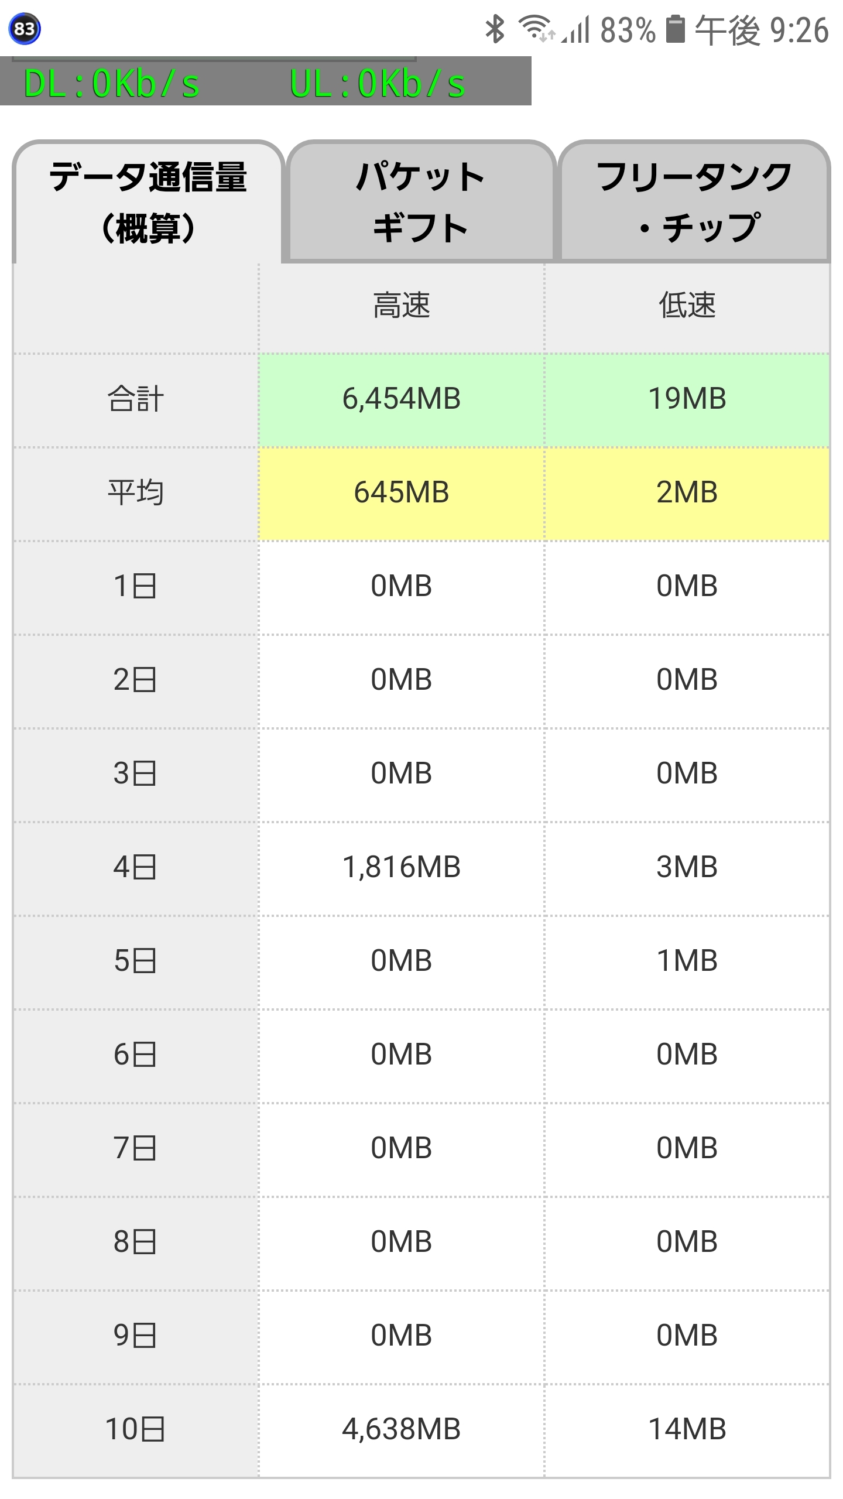Select the データ通信量(概算) tab
Viewport: 843px width, 1499px height.
(148, 202)
